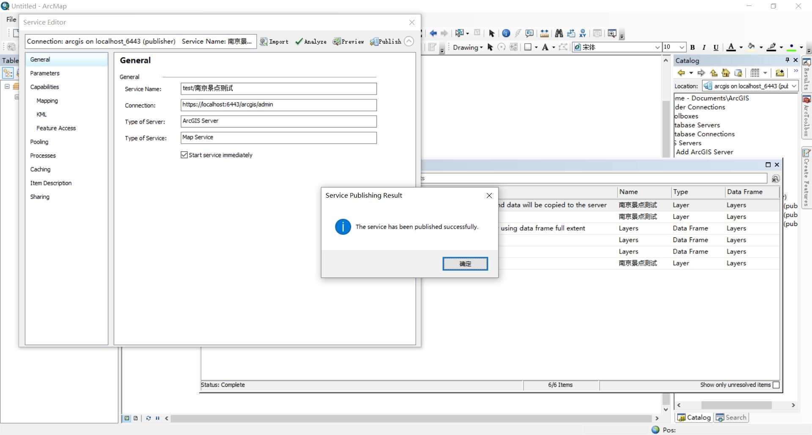Open the Processes page
Screen dimensions: 812x435
[x=43, y=155]
